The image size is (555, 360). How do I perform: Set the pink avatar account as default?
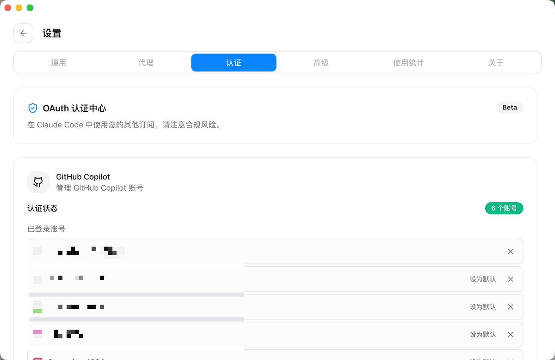tap(483, 335)
